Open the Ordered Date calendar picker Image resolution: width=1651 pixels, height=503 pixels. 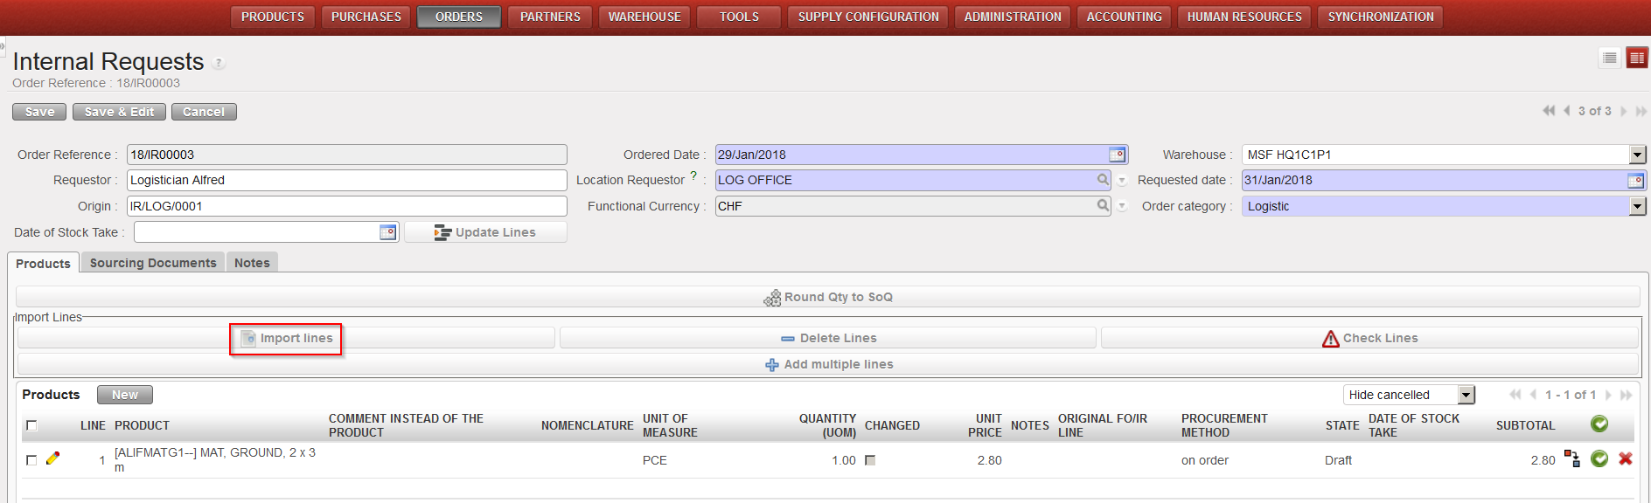point(1117,155)
